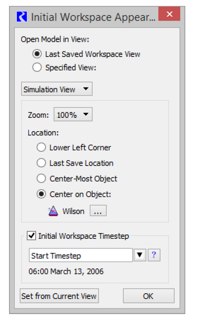200x322 pixels.
Task: Click the Wilson reservoir object icon
Action: coord(53,211)
